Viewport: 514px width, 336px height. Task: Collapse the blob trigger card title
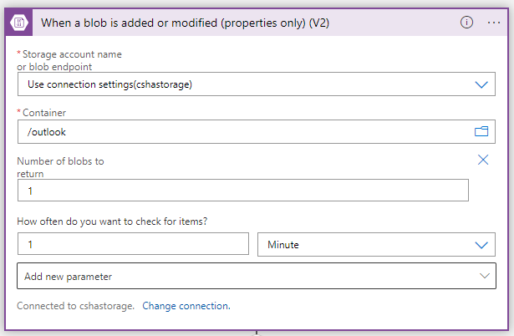pyautogui.click(x=184, y=23)
